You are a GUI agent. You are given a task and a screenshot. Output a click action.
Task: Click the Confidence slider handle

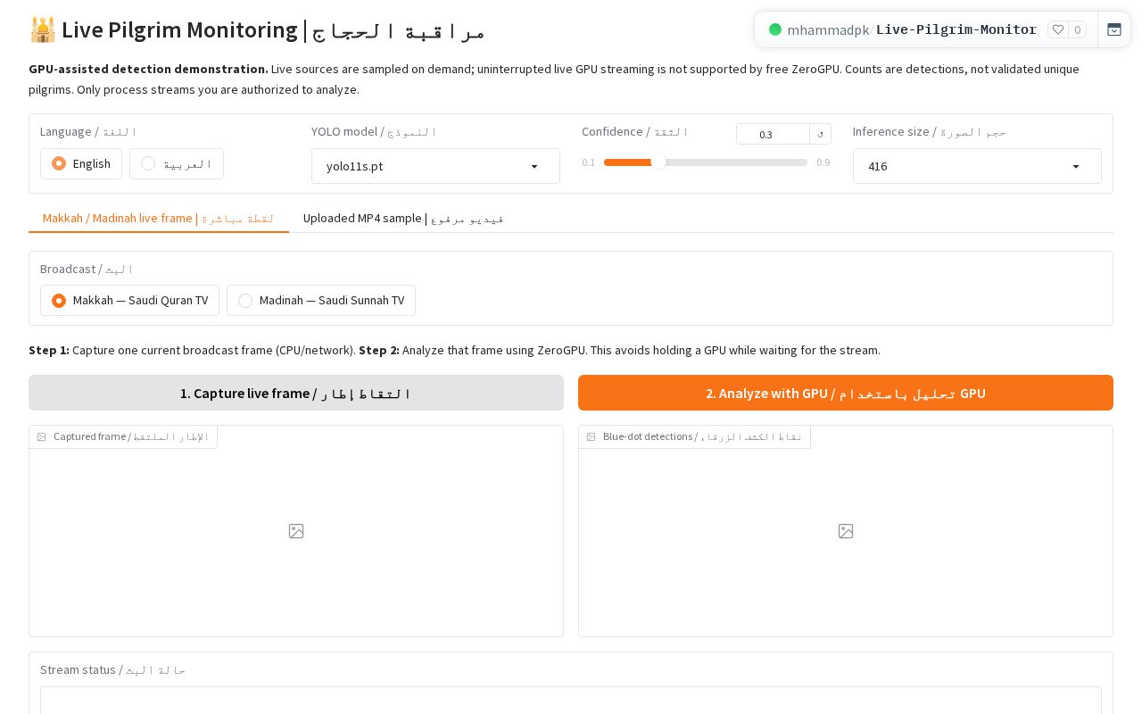(x=658, y=162)
